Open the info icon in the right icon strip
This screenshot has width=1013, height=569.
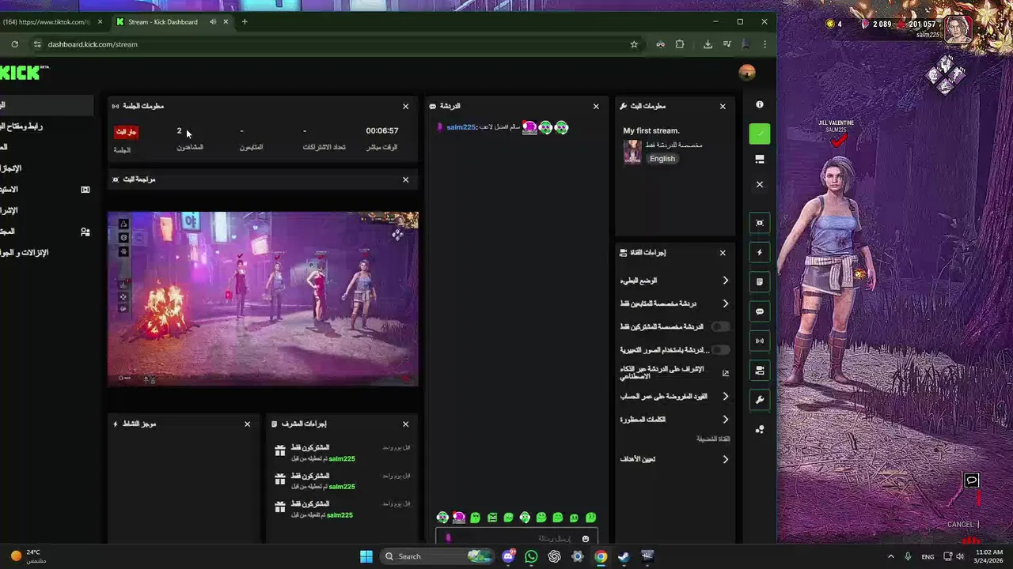(760, 104)
